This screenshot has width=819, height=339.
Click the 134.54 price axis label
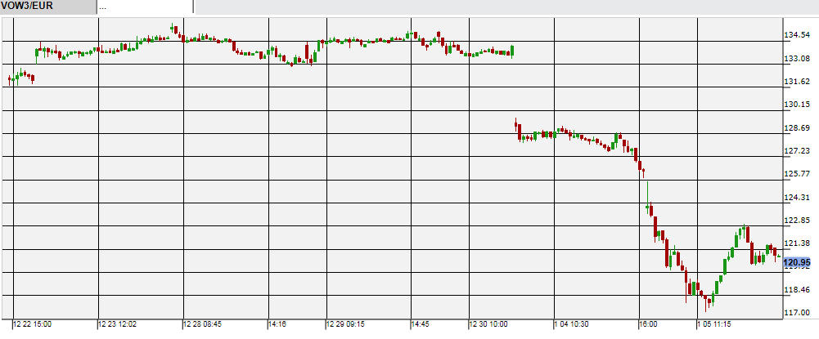(797, 36)
